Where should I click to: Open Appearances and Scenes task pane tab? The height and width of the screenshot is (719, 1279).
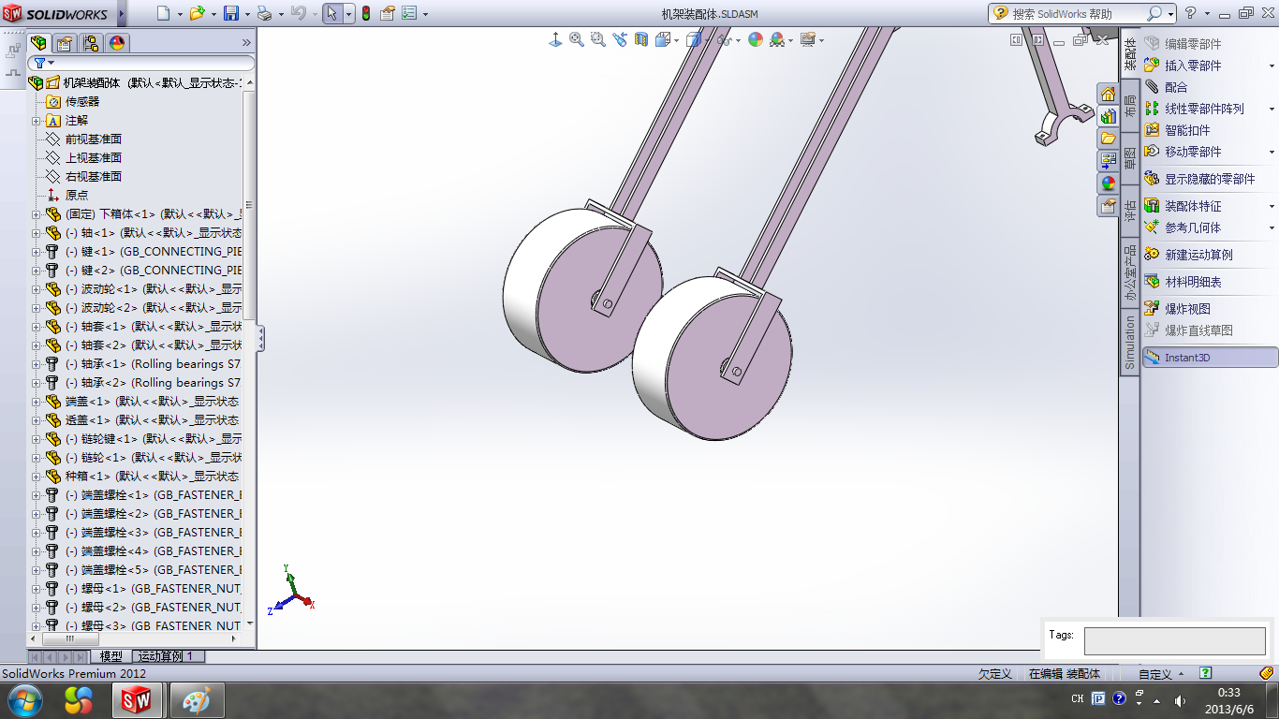click(x=1109, y=183)
